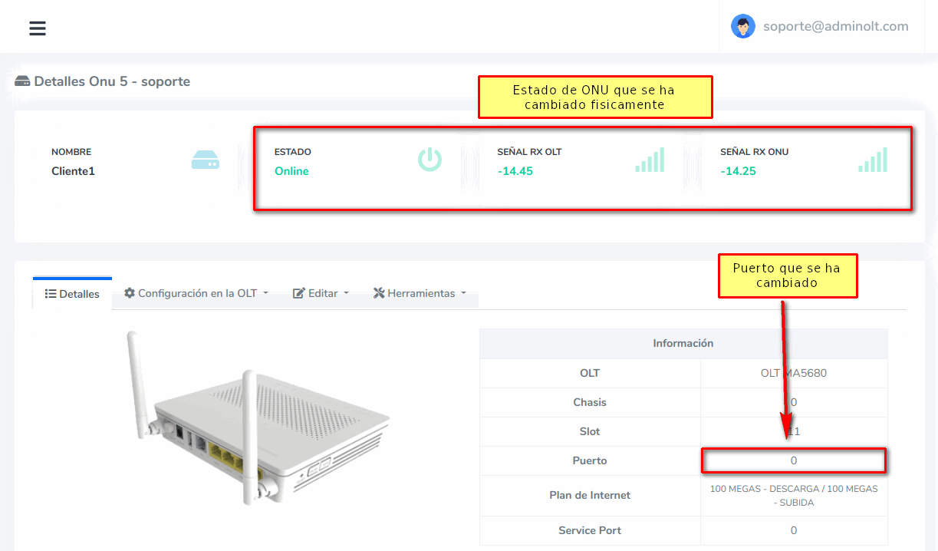Click the device icon beside Detalles Onu title
Screen dimensions: 938x551
(x=22, y=81)
